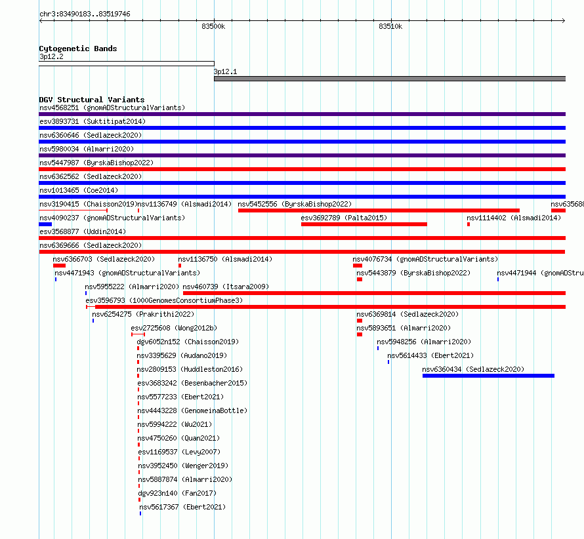The image size is (584, 539).
Task: Click nsv6369814 Sedlazeck2020 label
Action: [x=407, y=315]
